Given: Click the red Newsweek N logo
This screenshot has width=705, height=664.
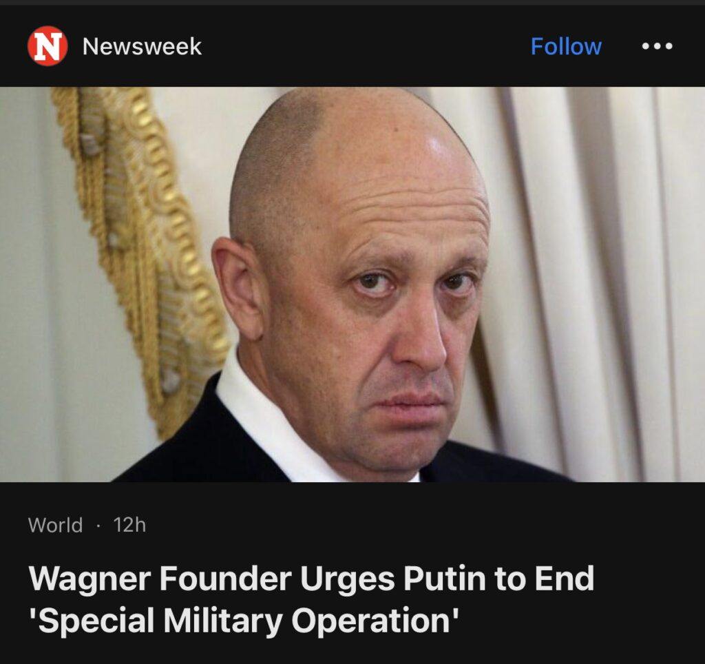Looking at the screenshot, I should (48, 46).
